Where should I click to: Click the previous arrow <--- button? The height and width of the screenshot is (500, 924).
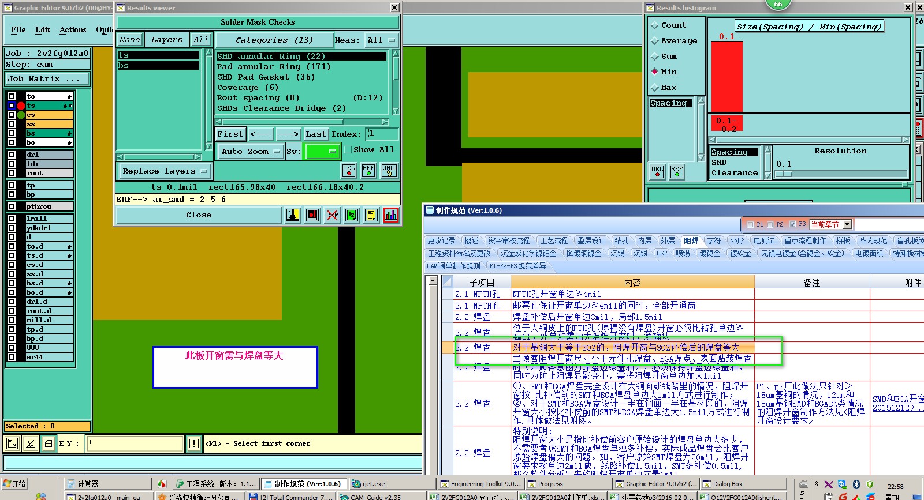pos(261,134)
